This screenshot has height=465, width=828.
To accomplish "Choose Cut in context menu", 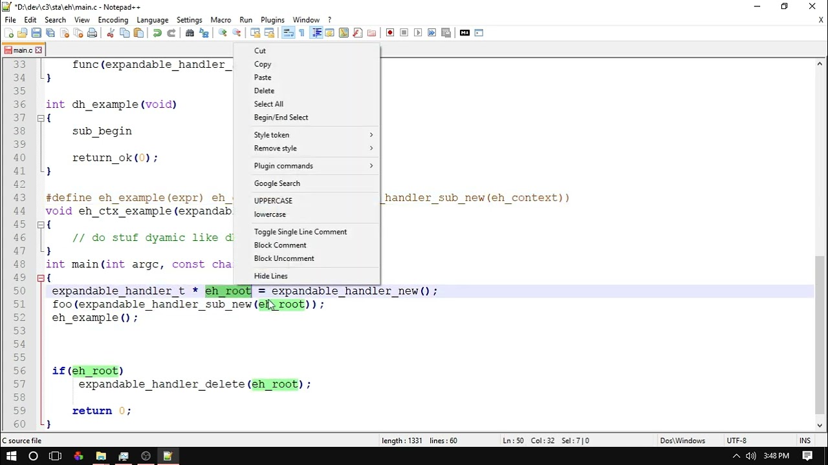I will tap(307, 51).
